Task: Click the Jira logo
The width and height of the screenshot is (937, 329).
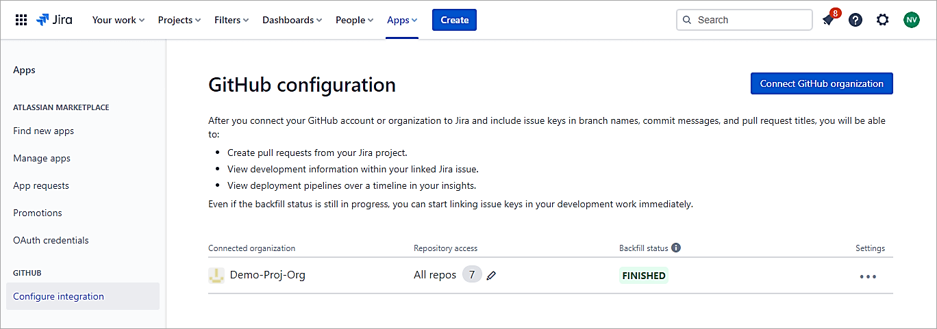Action: 54,20
